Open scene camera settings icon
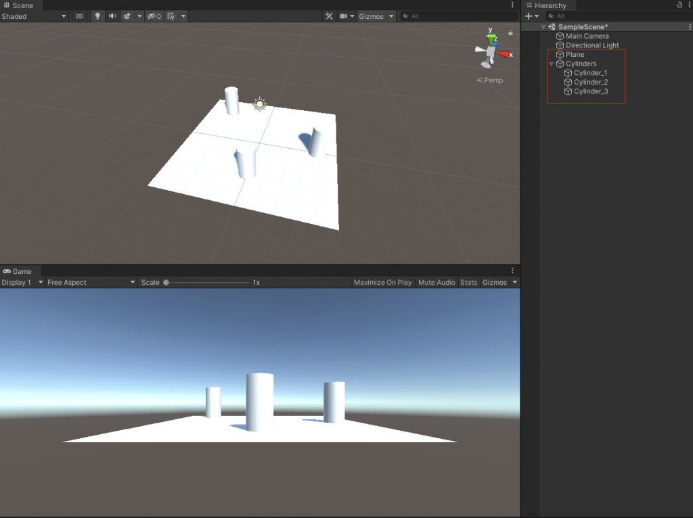 point(343,16)
